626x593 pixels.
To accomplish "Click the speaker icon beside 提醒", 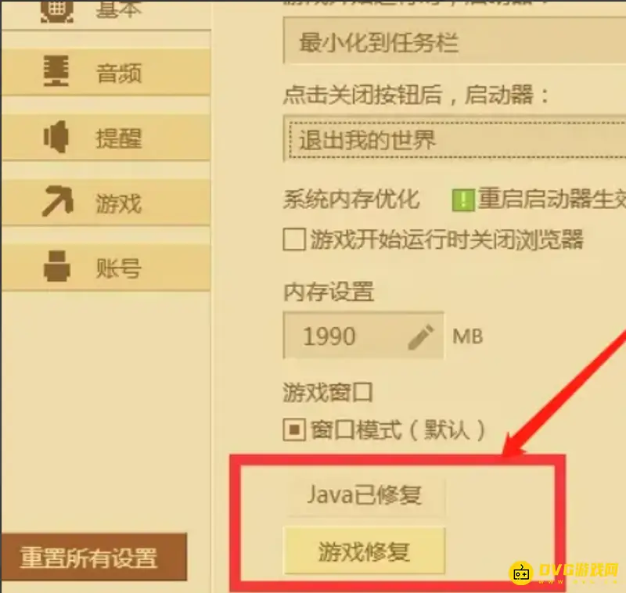I will pos(56,137).
